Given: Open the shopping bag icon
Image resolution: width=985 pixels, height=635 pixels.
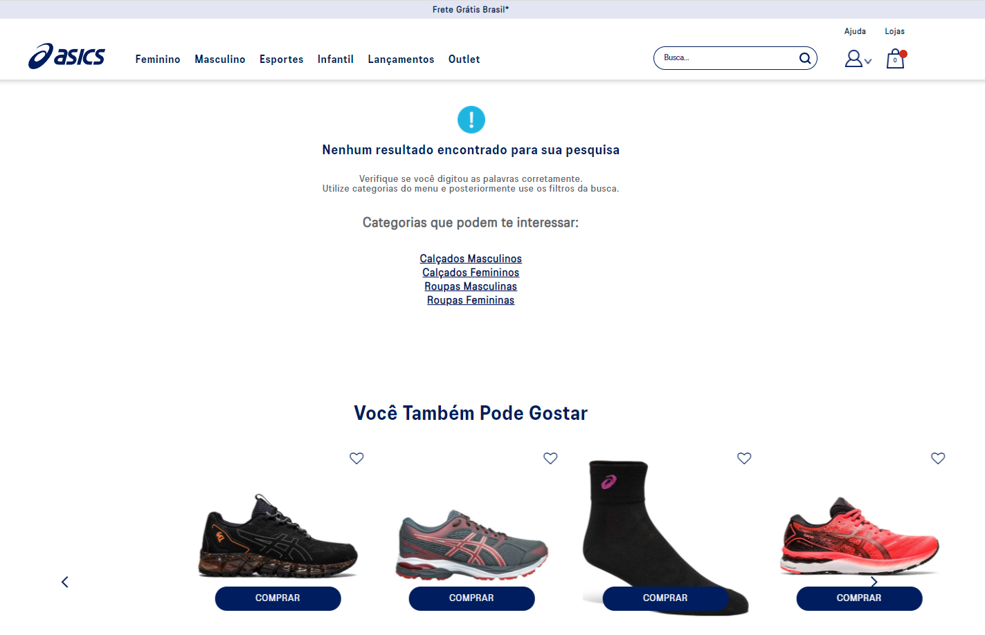Looking at the screenshot, I should click(896, 59).
